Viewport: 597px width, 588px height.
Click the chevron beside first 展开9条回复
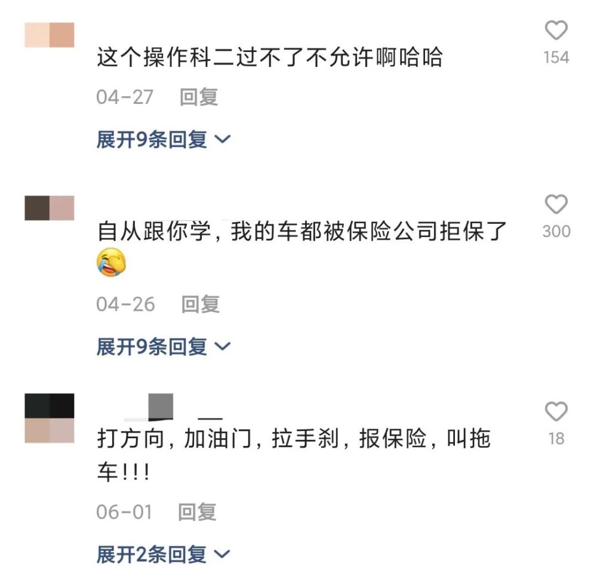223,139
